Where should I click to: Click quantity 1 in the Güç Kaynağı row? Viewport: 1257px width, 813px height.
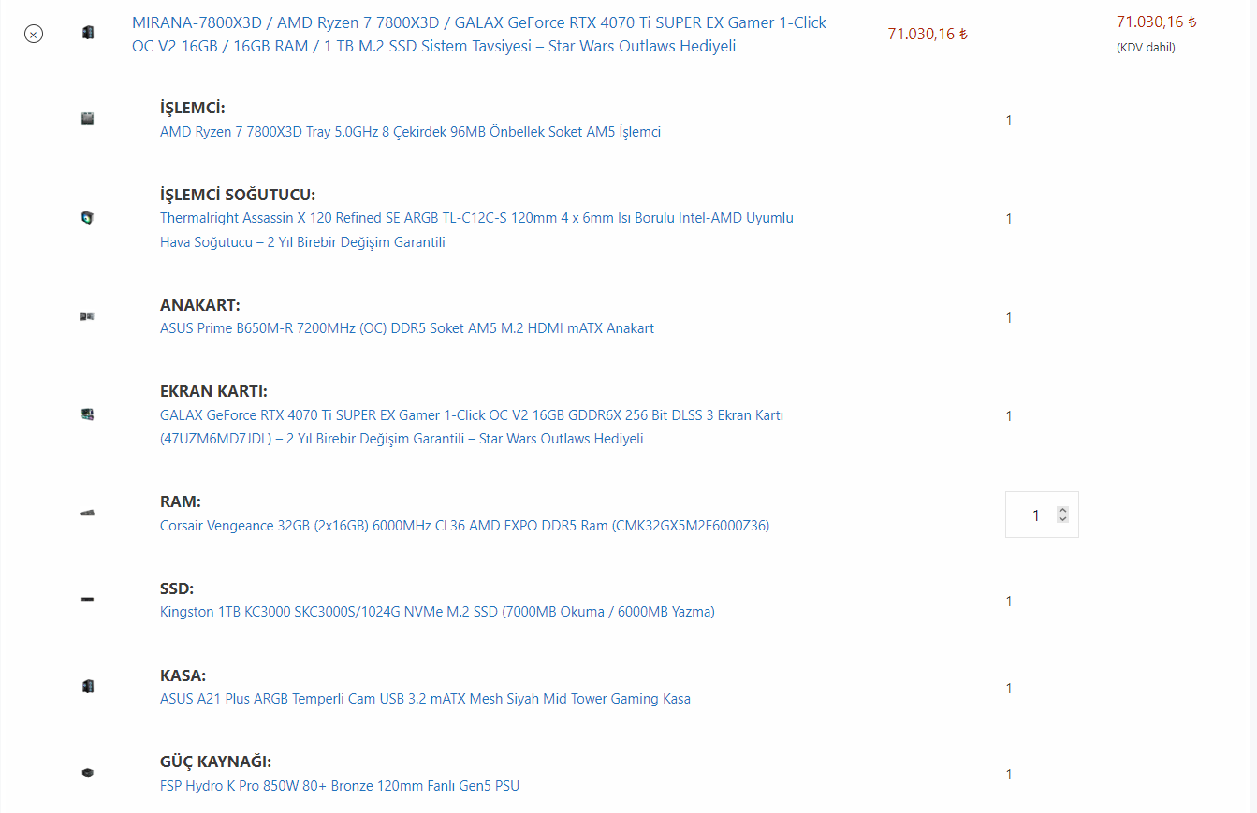pyautogui.click(x=1009, y=775)
